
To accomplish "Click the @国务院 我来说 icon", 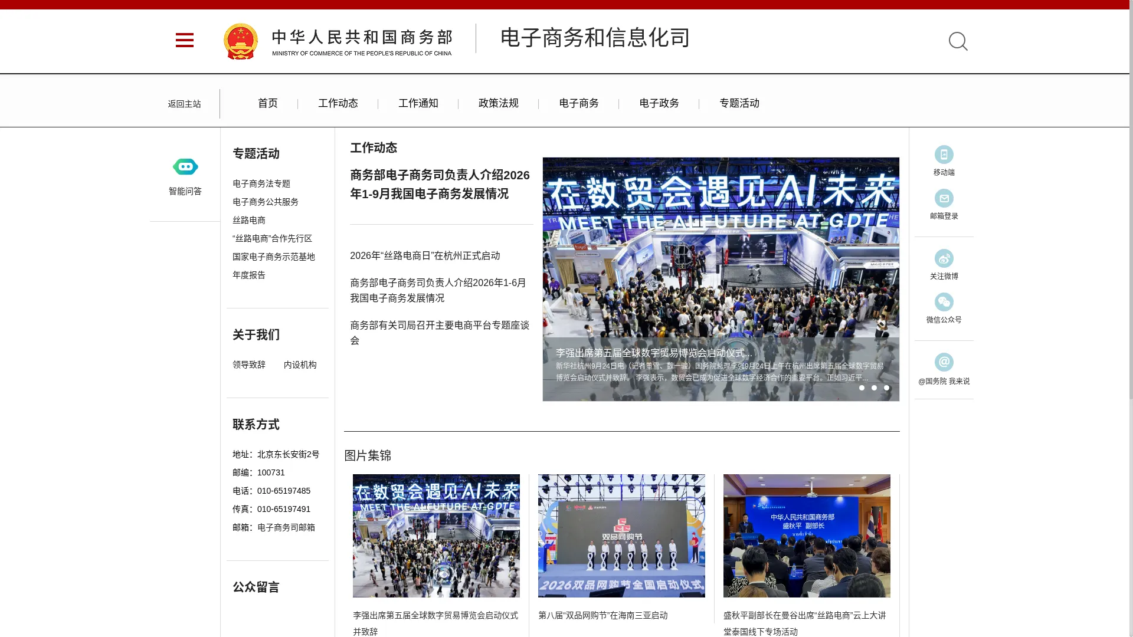I will [944, 362].
